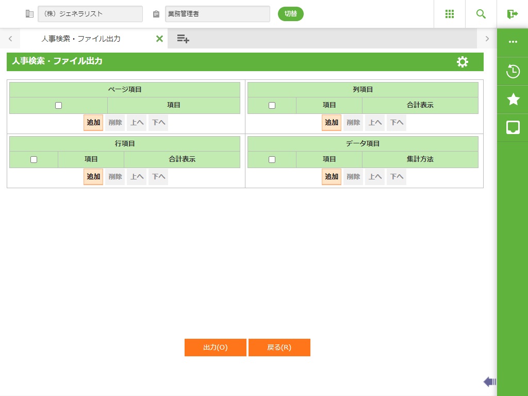Open the history clock icon in sidebar

click(x=513, y=71)
